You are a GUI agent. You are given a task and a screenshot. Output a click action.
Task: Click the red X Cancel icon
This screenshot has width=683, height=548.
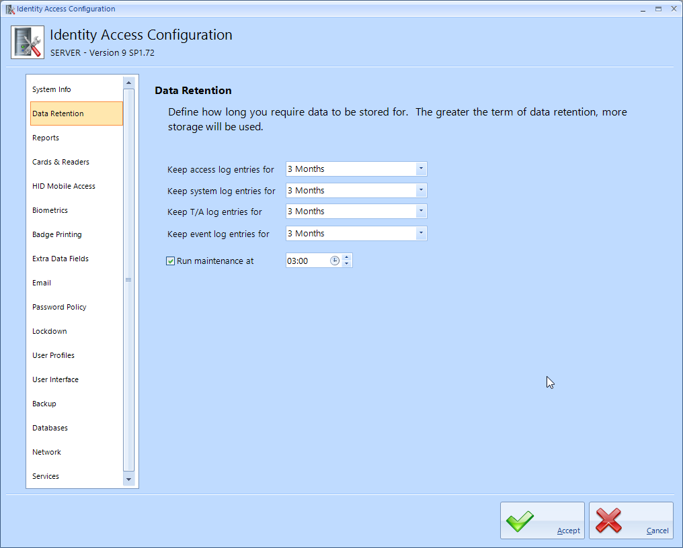click(x=608, y=520)
